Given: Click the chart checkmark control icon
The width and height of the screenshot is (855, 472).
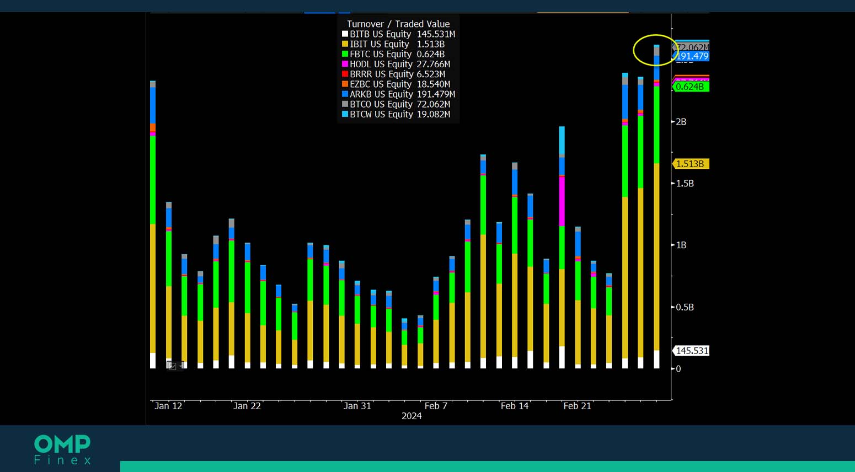Looking at the screenshot, I should [172, 366].
